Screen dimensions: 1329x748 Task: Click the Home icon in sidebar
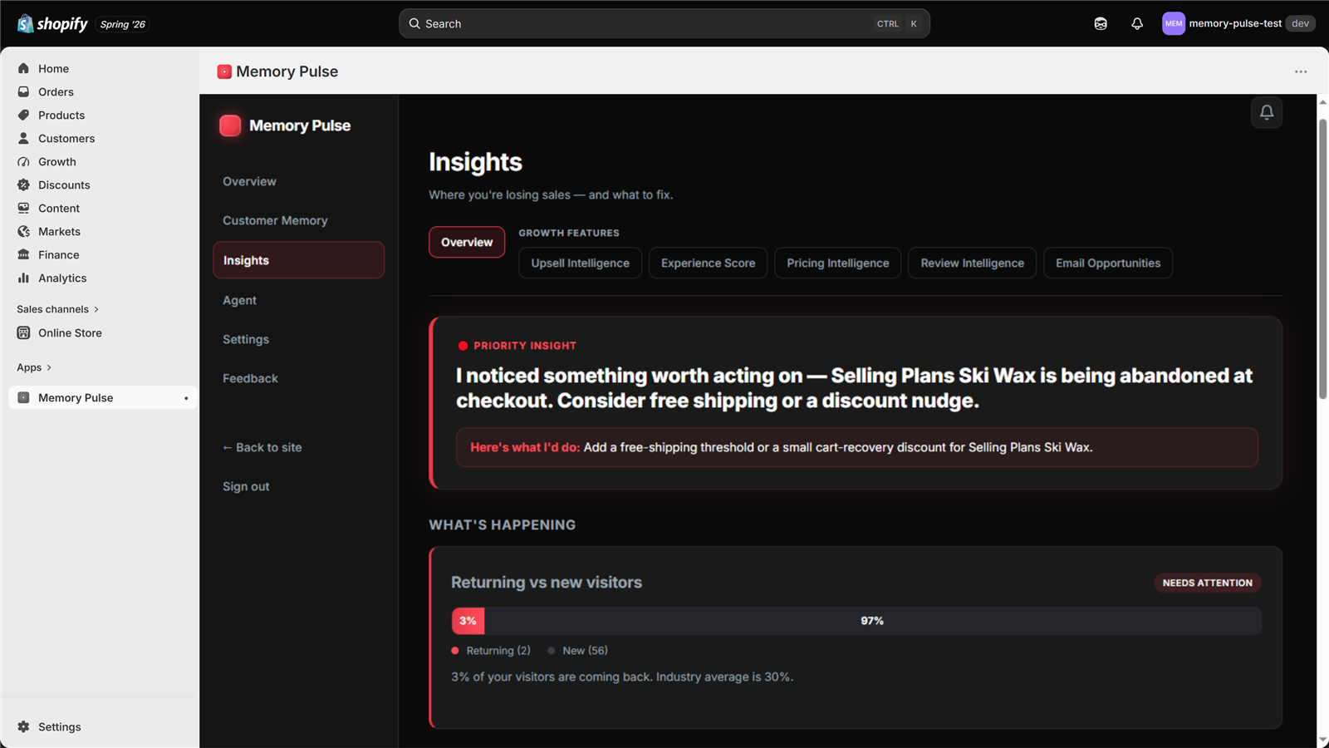[23, 69]
